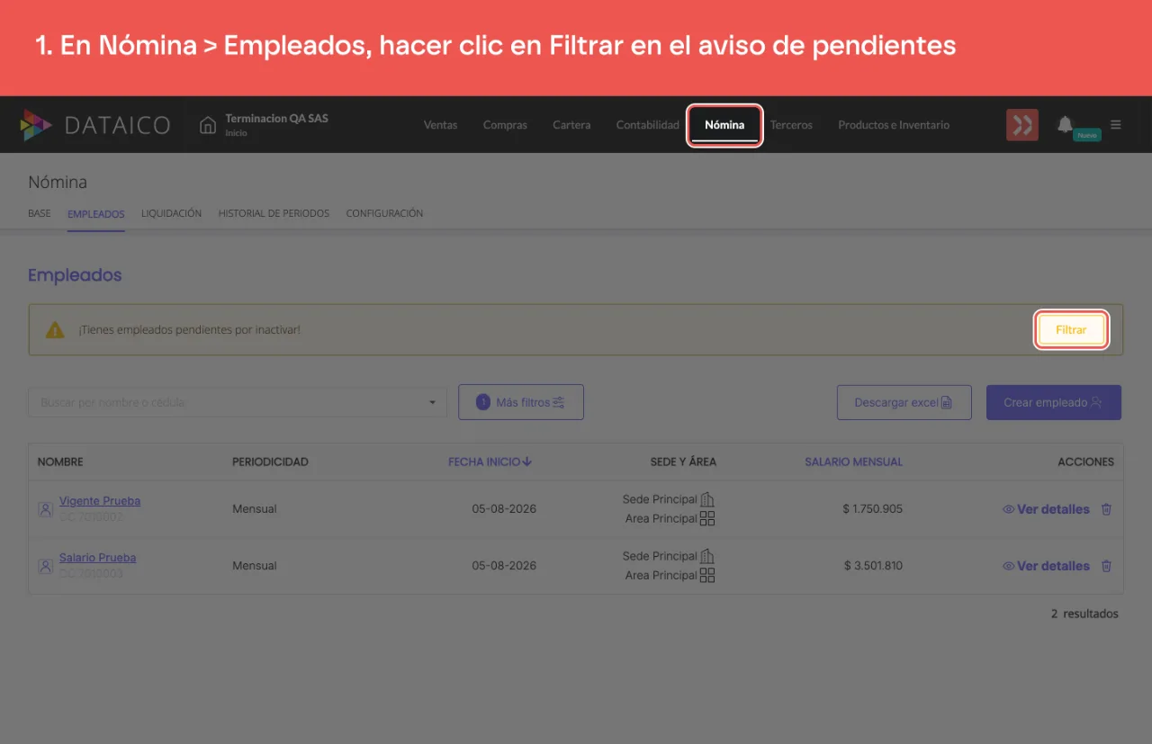Open the Compras menu
The height and width of the screenshot is (744, 1152).
point(505,125)
